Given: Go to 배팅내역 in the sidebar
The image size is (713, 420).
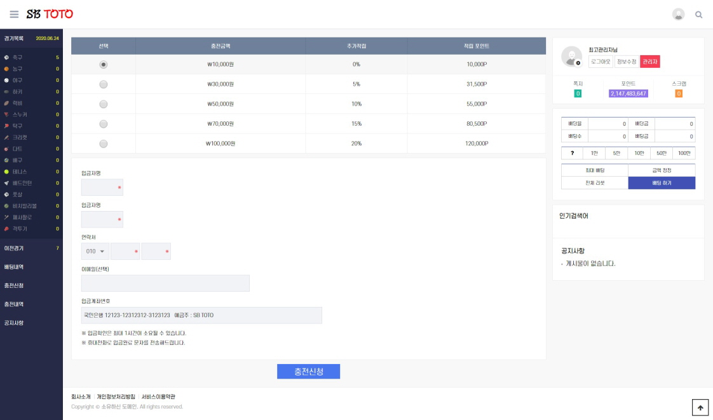Looking at the screenshot, I should click(x=14, y=267).
